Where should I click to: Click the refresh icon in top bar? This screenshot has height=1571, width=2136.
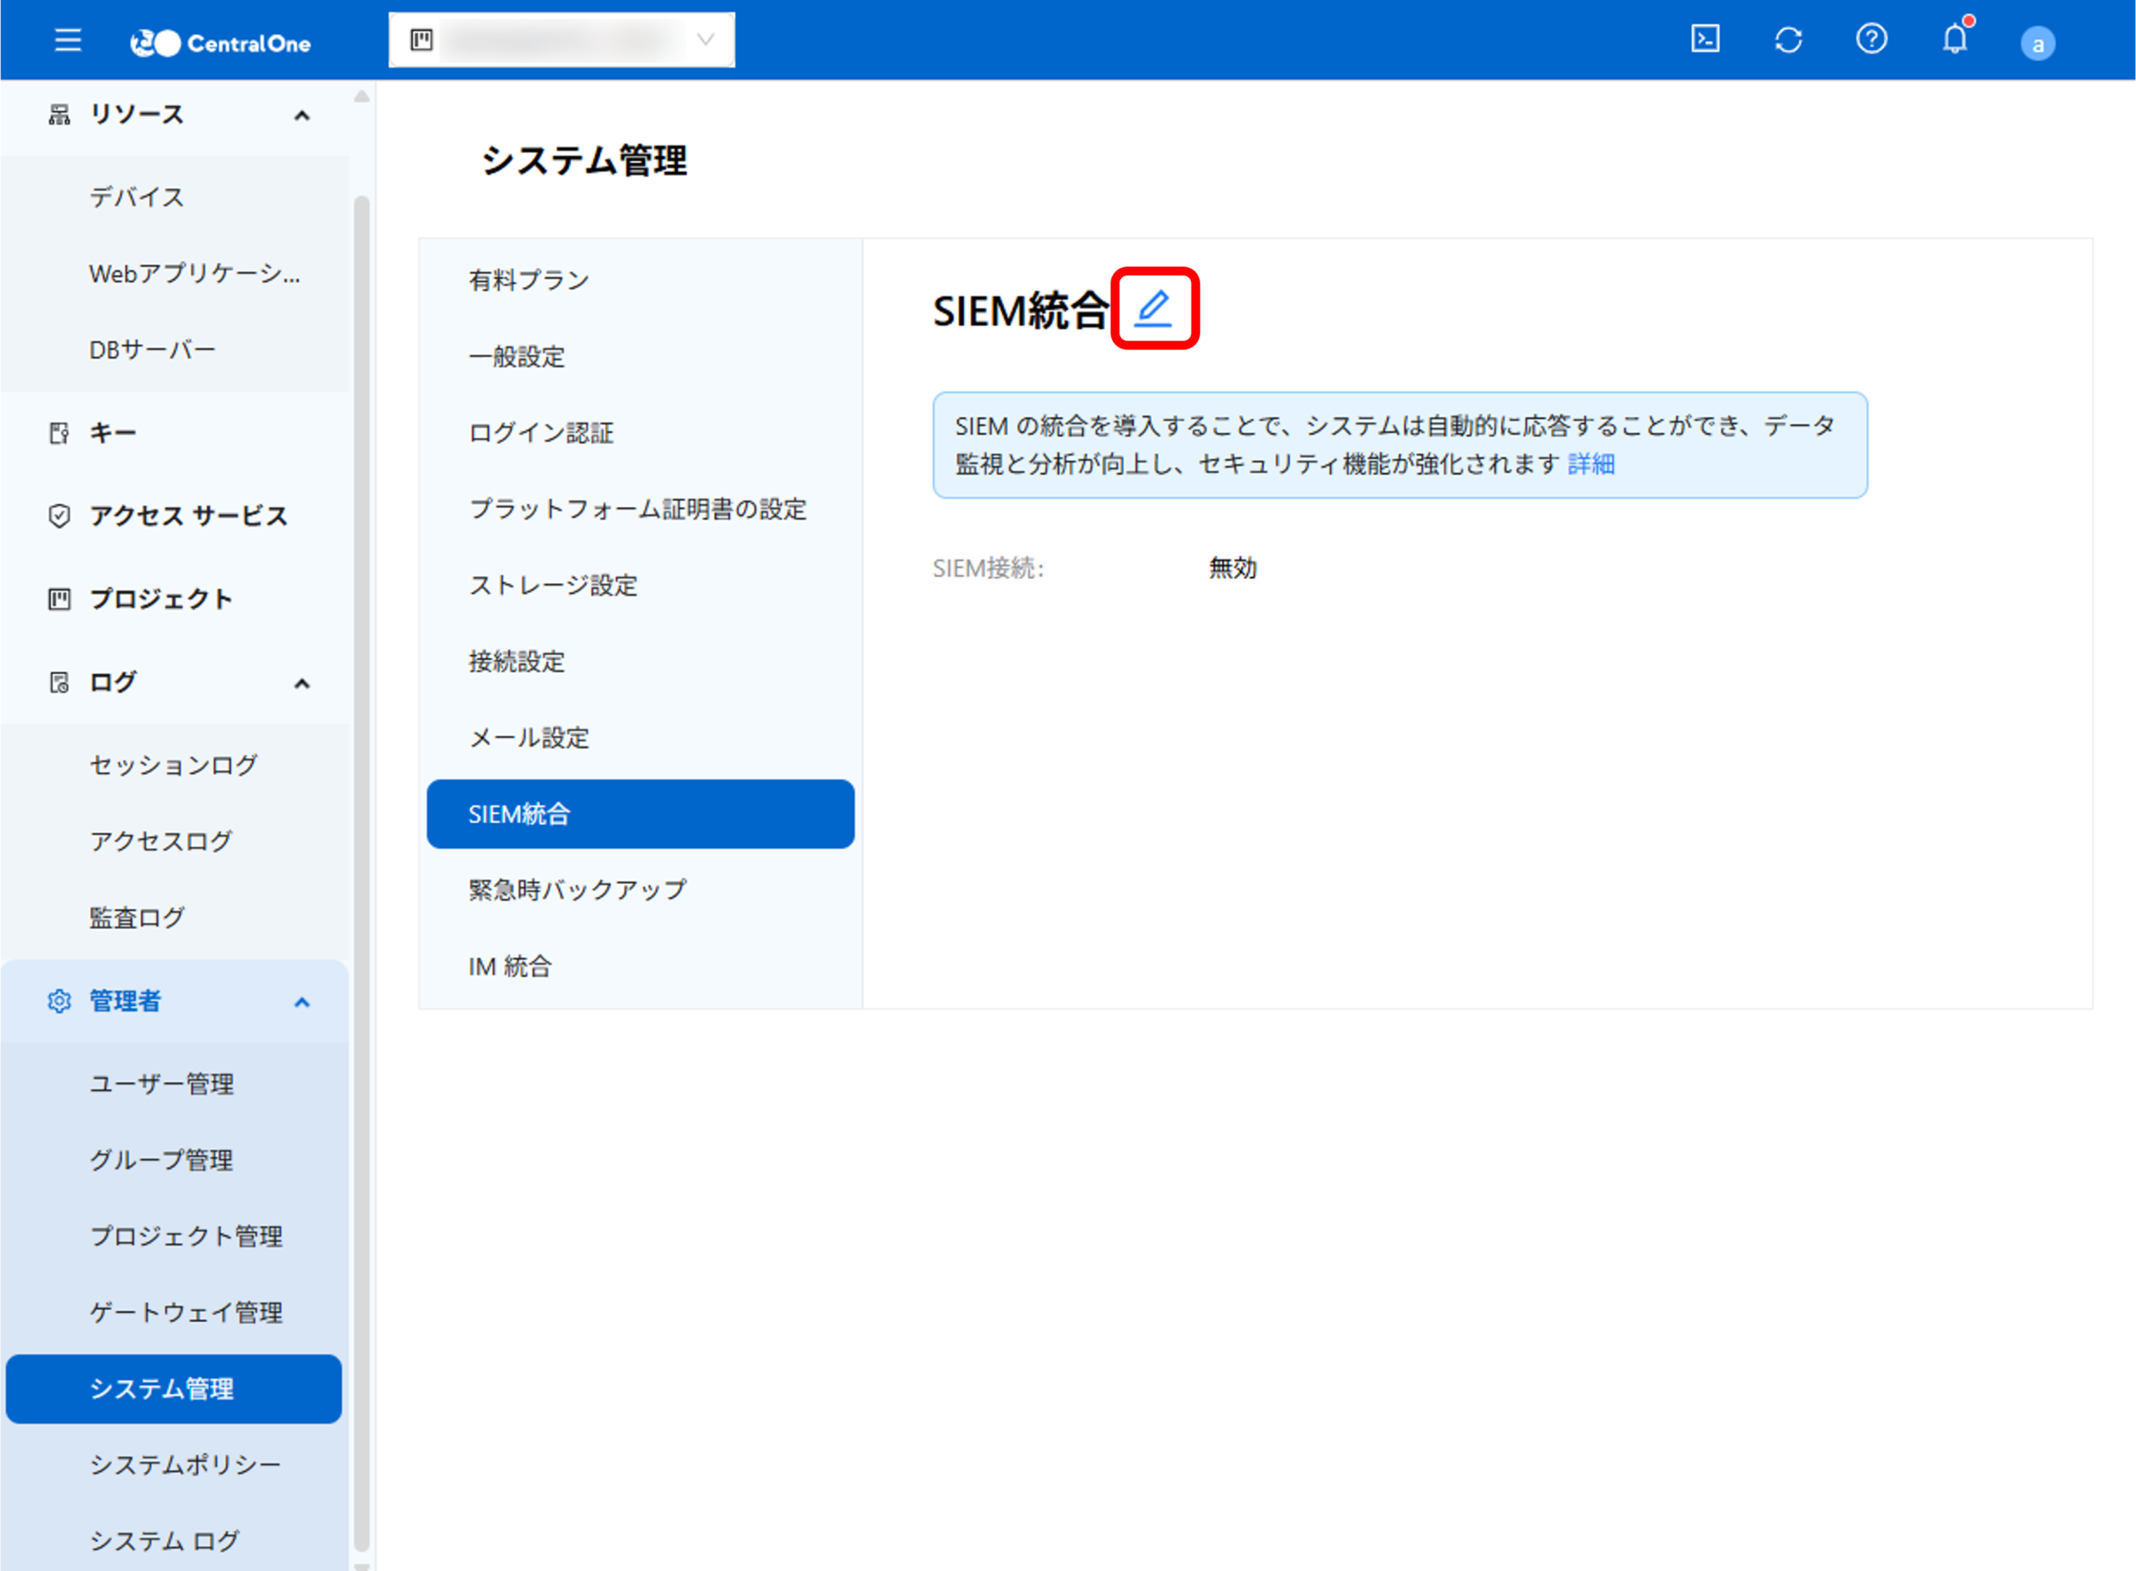tap(1788, 40)
